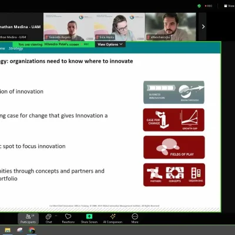Select Erza Hacks' video thumbnail
Image resolution: width=235 pixels, height=235 pixels.
120,27
